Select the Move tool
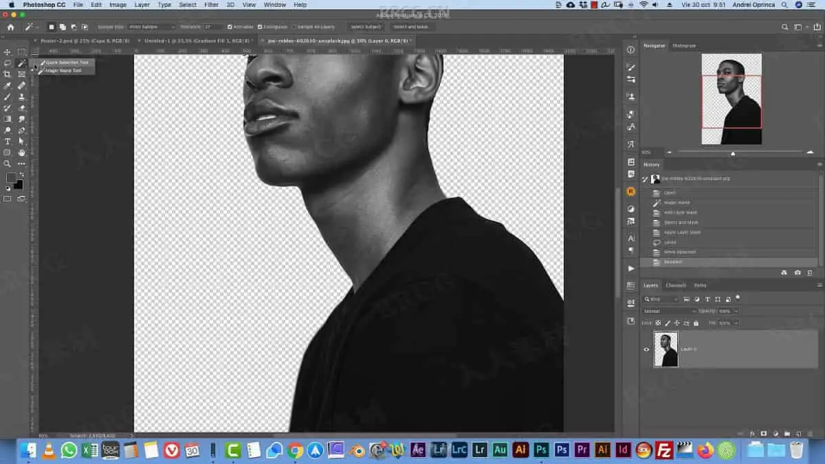Image resolution: width=825 pixels, height=464 pixels. tap(8, 52)
